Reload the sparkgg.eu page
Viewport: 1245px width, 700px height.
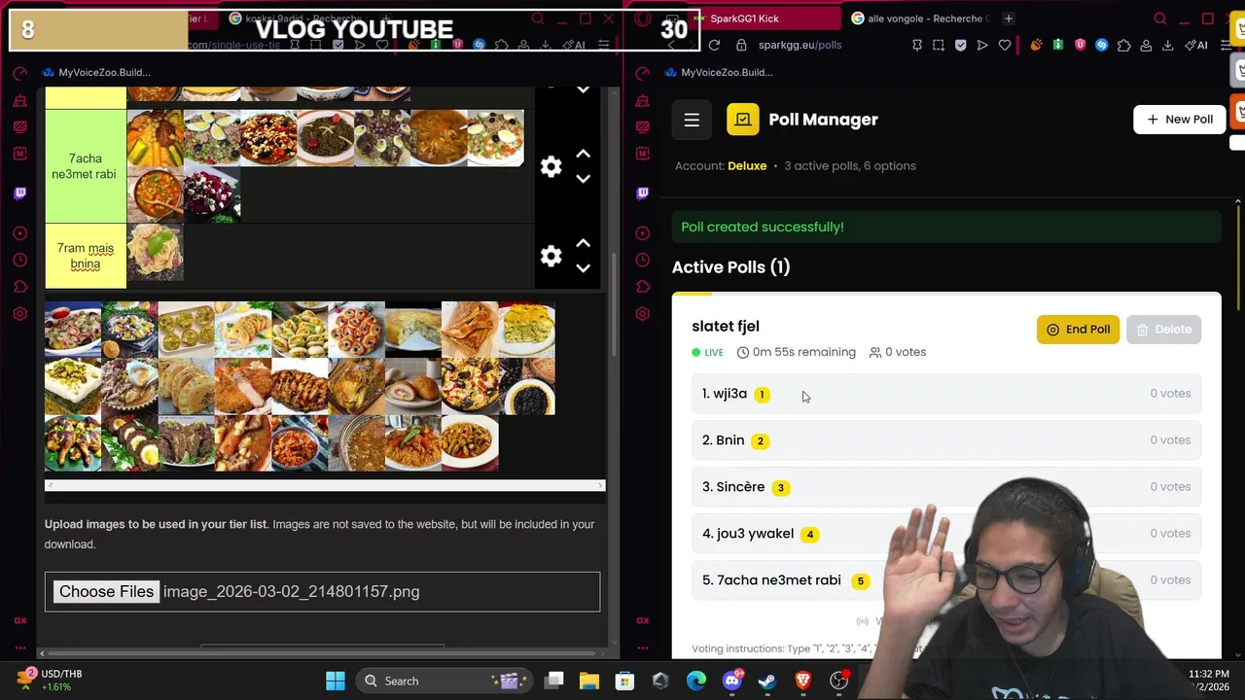click(714, 45)
